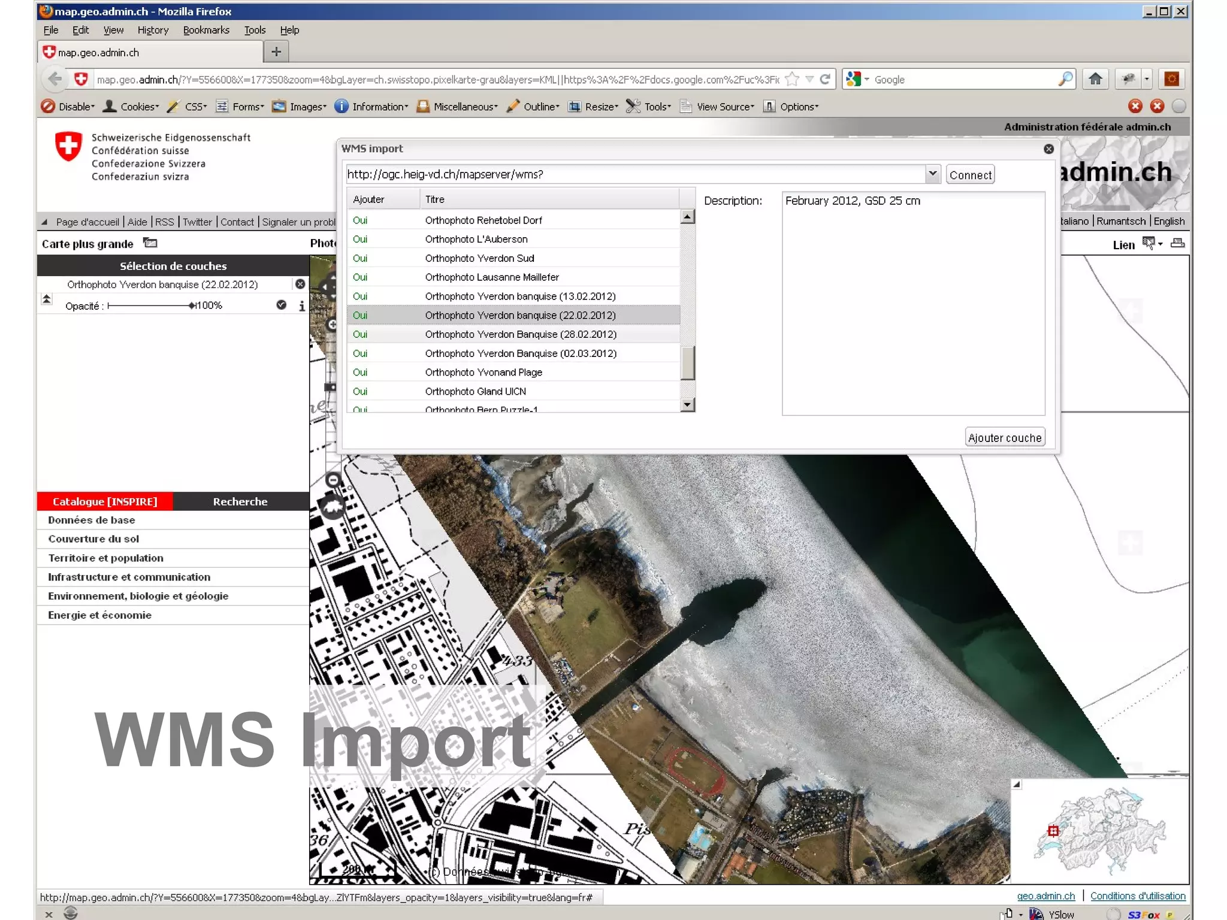The width and height of the screenshot is (1227, 920).
Task: Click the WMS layer list scrollbar thumb
Action: coord(688,362)
